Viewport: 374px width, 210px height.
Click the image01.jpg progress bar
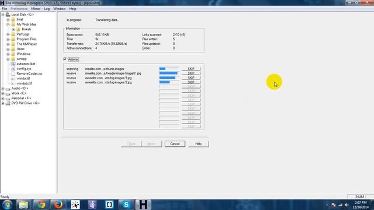[x=169, y=73]
